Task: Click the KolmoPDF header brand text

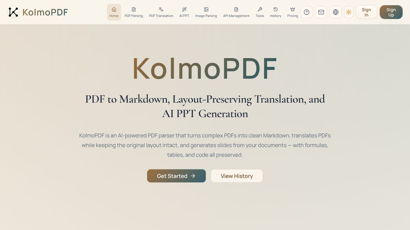Action: [45, 12]
